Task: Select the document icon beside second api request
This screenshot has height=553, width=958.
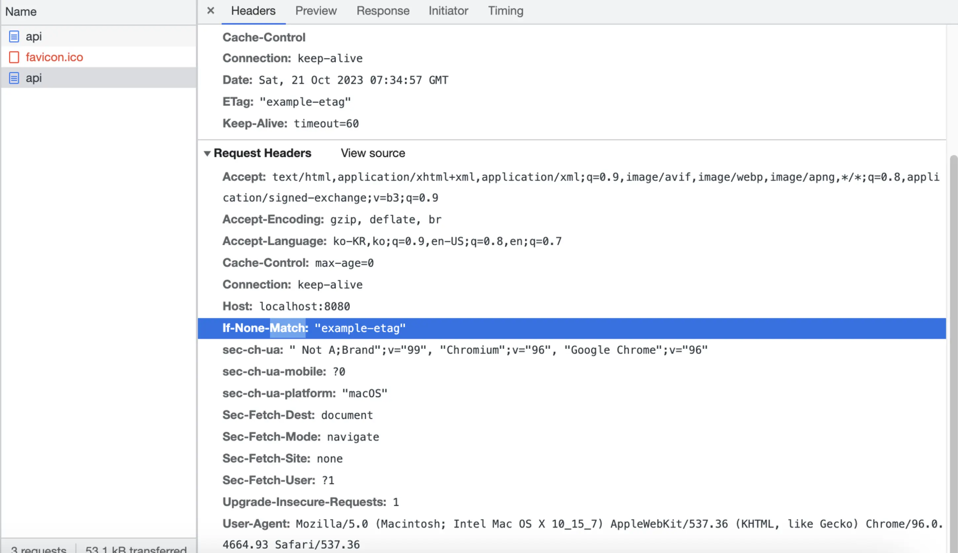Action: (14, 78)
